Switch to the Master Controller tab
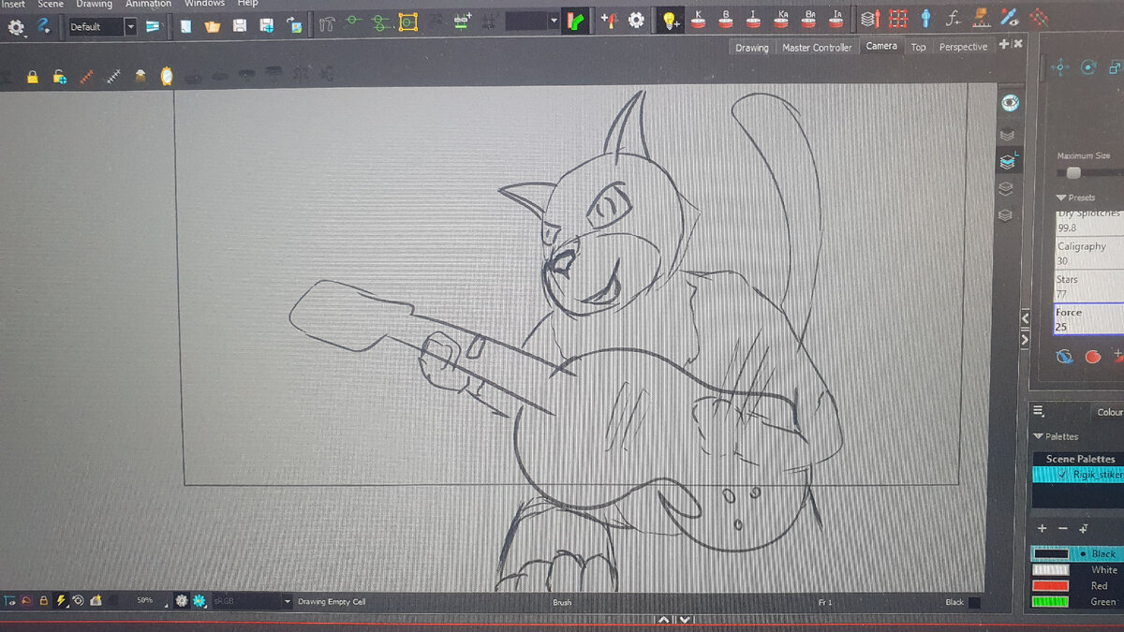Viewport: 1124px width, 632px height. (x=818, y=48)
